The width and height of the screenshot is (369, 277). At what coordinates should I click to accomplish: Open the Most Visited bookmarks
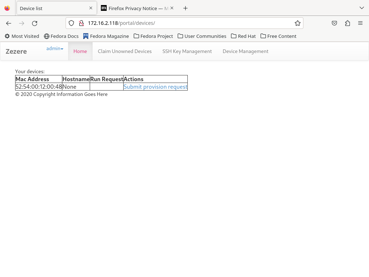(22, 36)
